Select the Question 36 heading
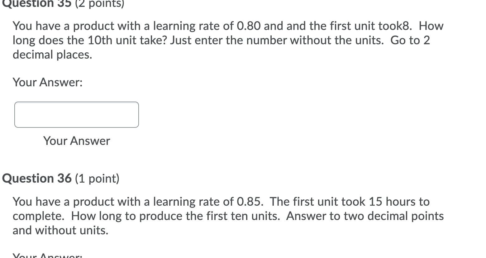Viewport: 486px width, 258px height. 37,178
